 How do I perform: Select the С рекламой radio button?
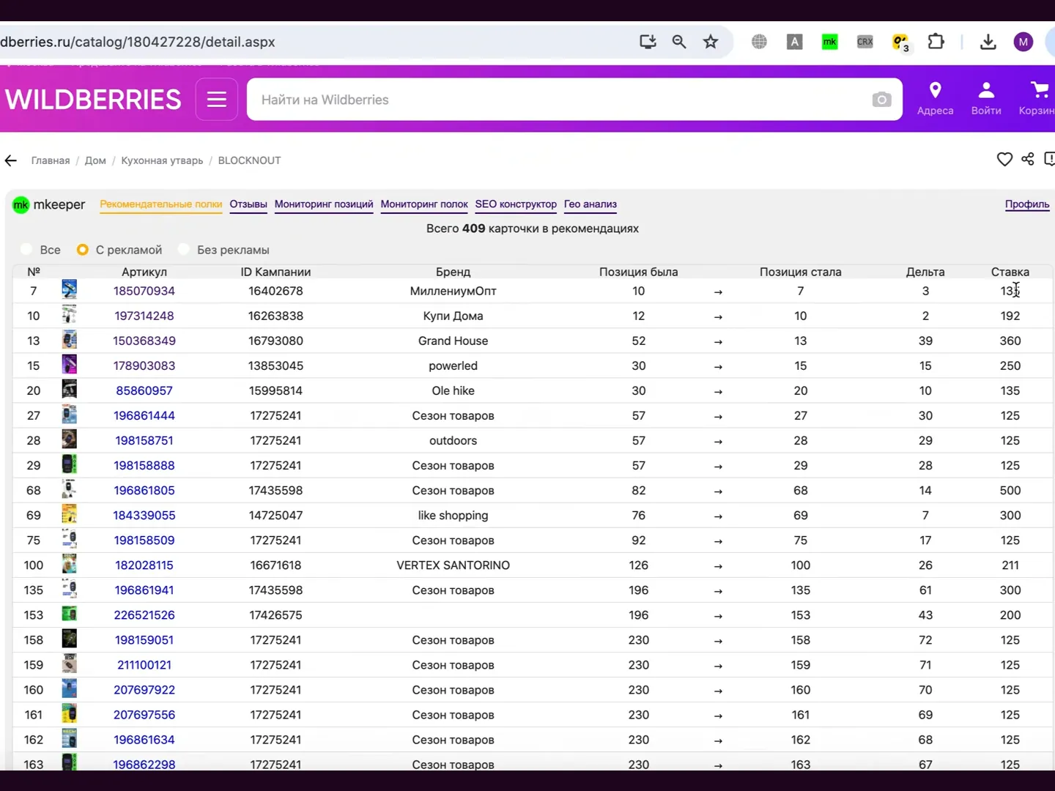pyautogui.click(x=83, y=250)
